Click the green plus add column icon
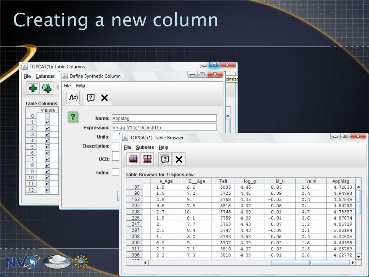369x277 pixels. pos(33,88)
